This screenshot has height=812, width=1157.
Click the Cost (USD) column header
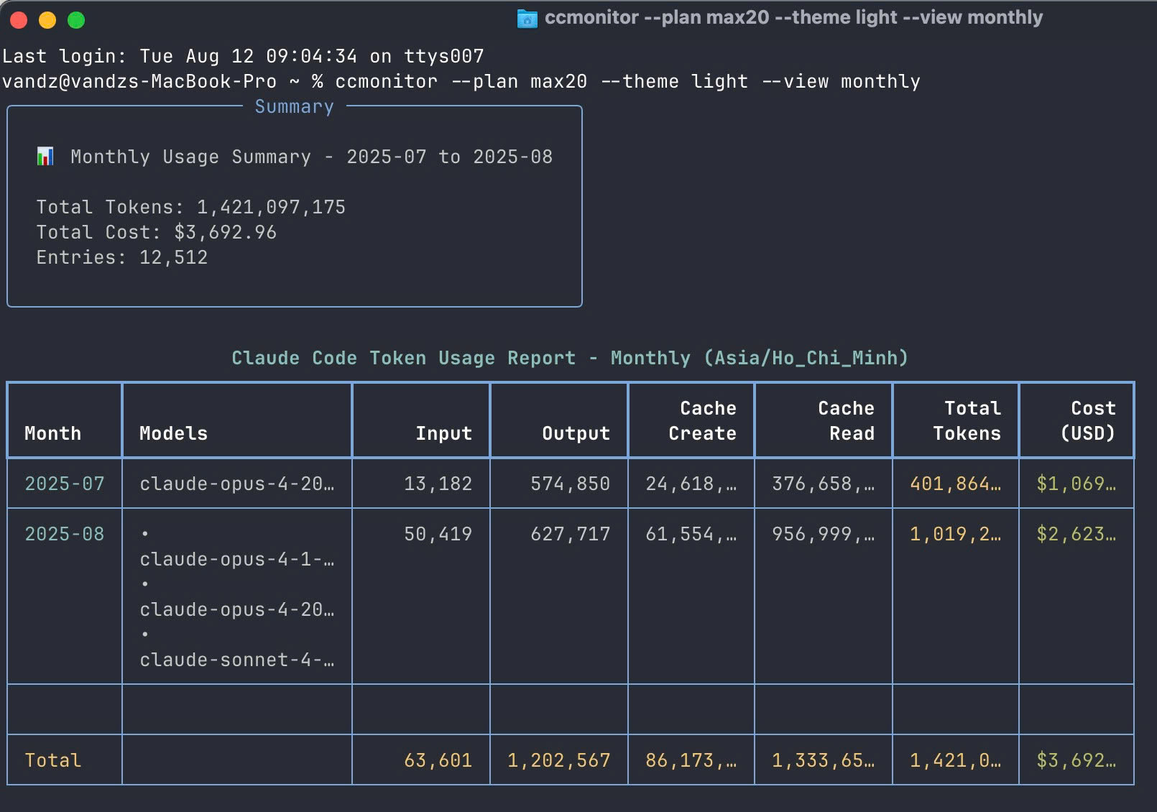(1087, 420)
